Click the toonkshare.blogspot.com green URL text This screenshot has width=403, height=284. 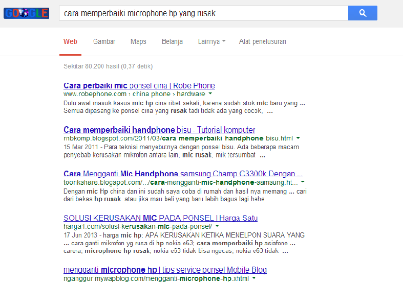(181, 182)
